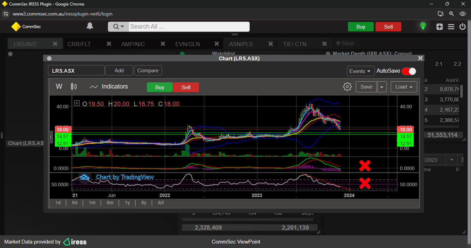Click the Sell button in top bar

pos(388,27)
